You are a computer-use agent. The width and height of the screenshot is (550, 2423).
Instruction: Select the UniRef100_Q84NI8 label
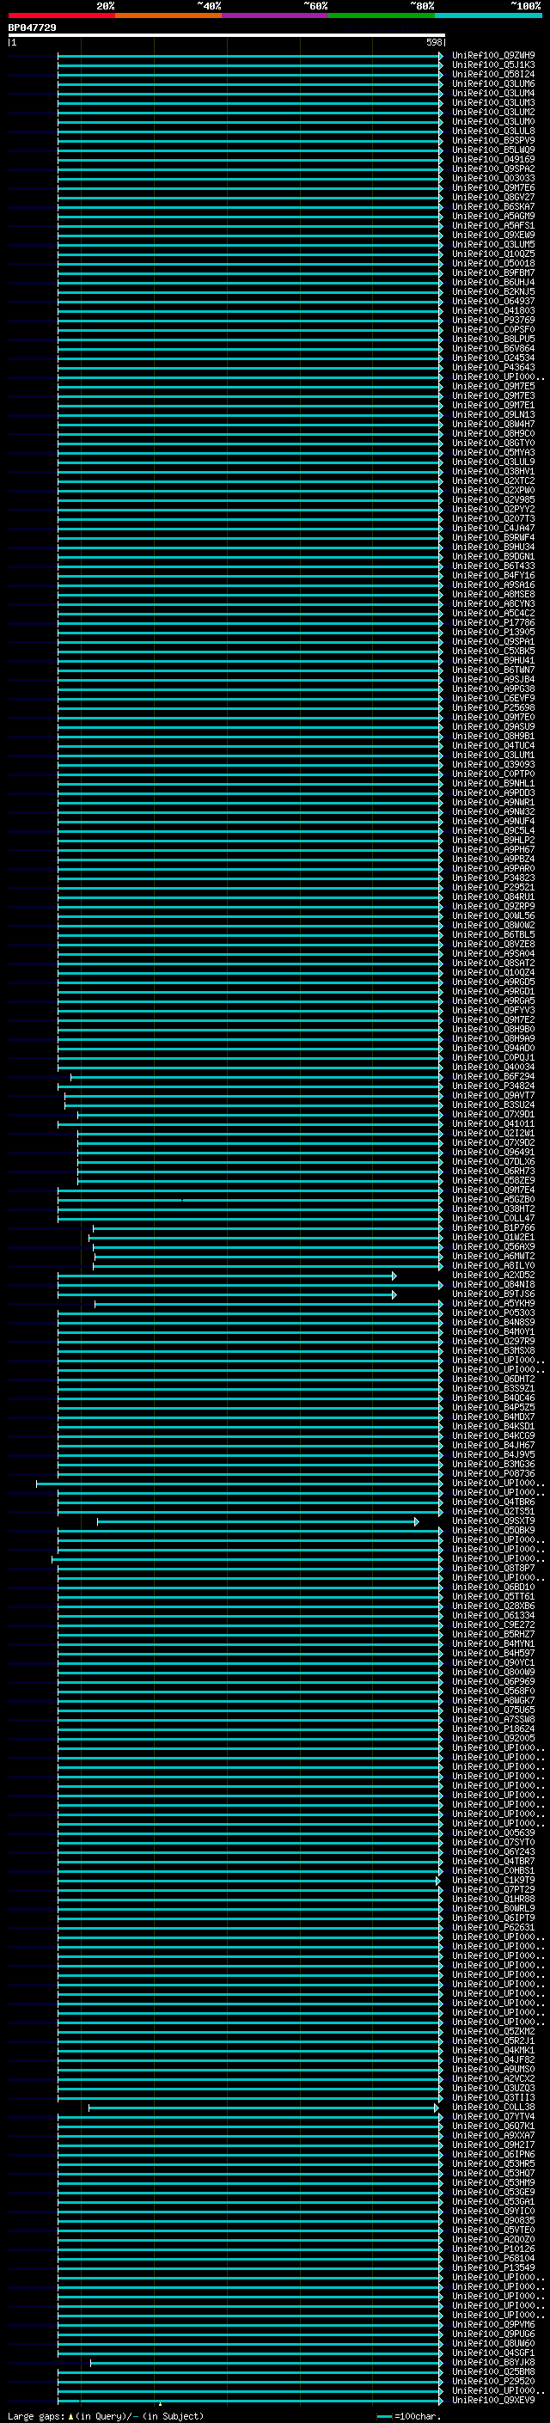pyautogui.click(x=493, y=1285)
